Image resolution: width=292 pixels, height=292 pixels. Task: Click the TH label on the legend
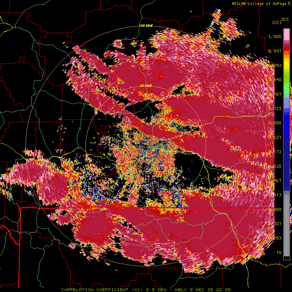click(279, 253)
